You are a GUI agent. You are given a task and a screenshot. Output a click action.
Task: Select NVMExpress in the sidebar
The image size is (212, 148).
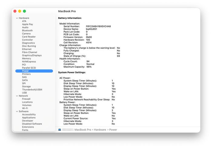pyautogui.click(x=29, y=62)
